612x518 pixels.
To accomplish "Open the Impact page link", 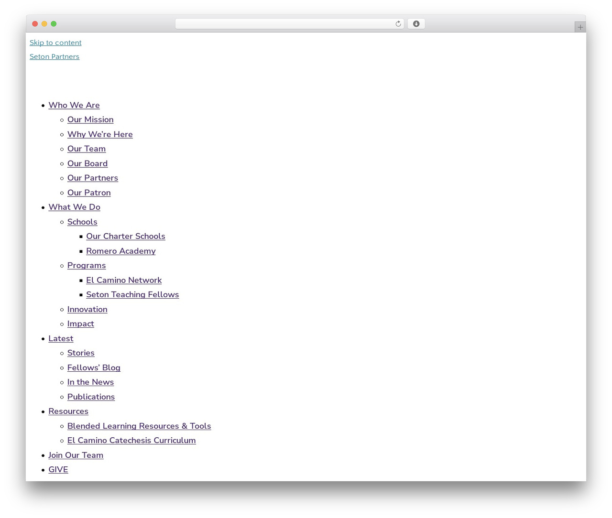I will tap(81, 324).
